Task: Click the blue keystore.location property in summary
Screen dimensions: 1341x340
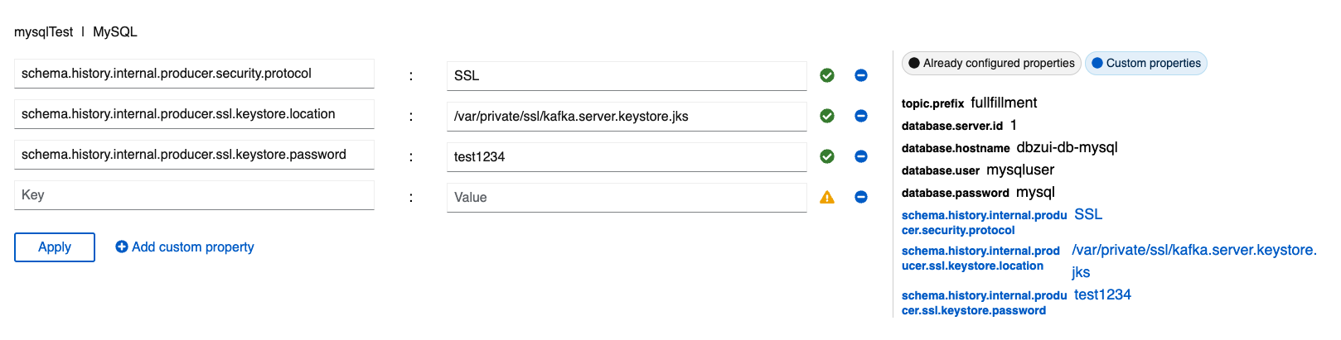Action: tap(980, 258)
